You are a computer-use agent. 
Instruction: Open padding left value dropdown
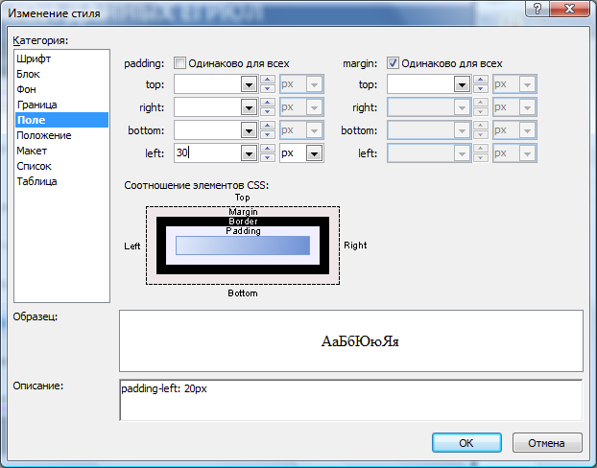[x=249, y=153]
